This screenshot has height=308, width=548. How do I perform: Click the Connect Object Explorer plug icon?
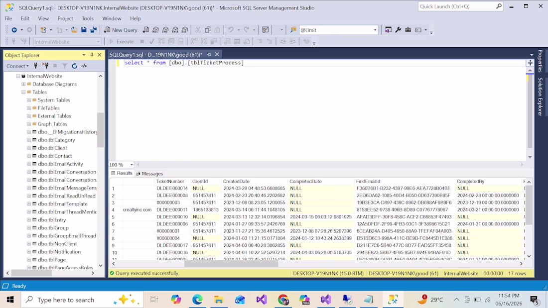[x=36, y=66]
